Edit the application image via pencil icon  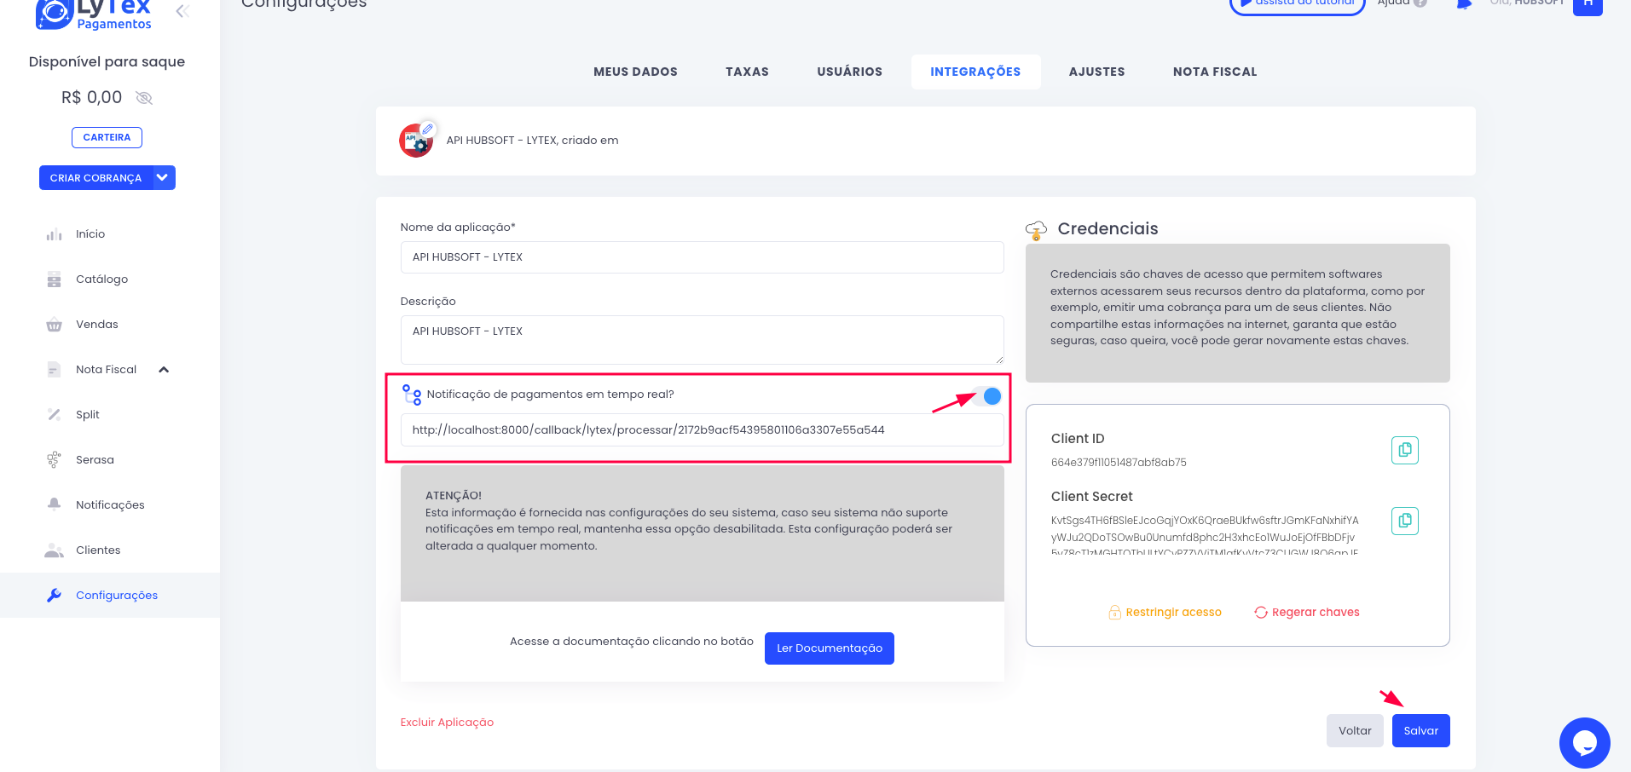click(x=428, y=129)
